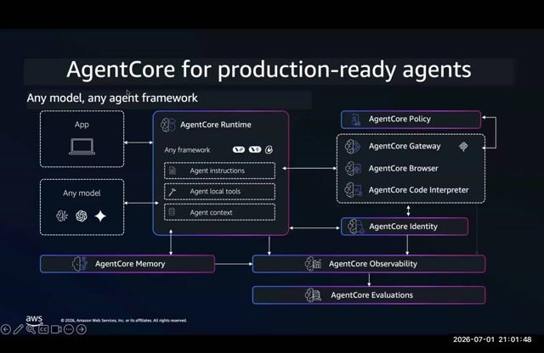Click the AgentCore Memory icon

click(80, 264)
